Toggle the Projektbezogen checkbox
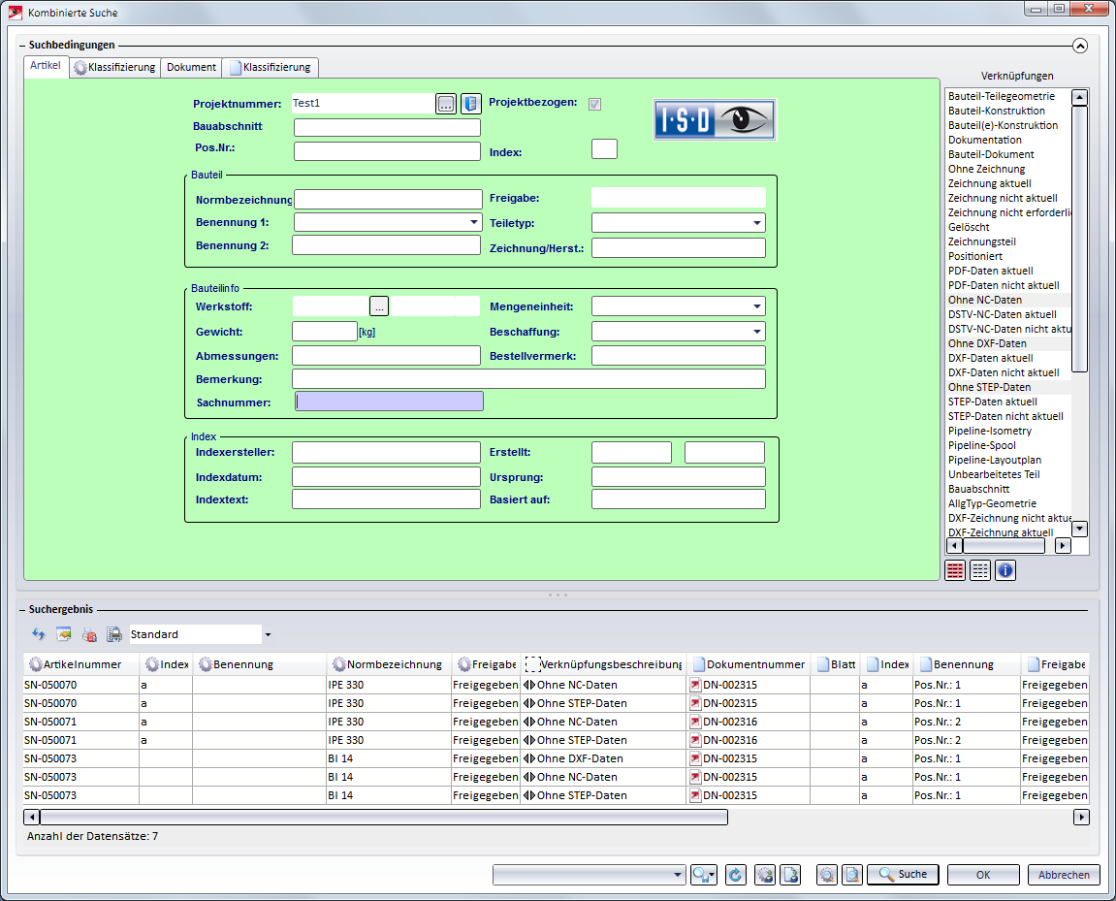Image resolution: width=1116 pixels, height=901 pixels. 594,104
